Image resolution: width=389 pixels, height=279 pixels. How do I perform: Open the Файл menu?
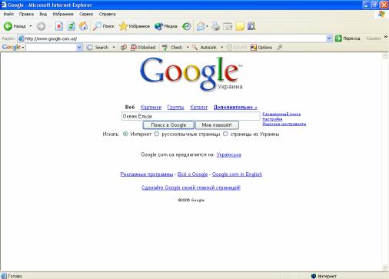coord(8,14)
